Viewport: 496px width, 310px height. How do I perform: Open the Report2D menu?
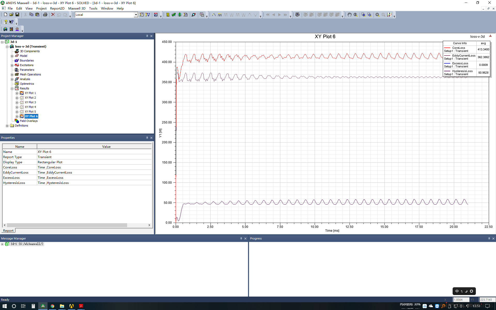[57, 8]
